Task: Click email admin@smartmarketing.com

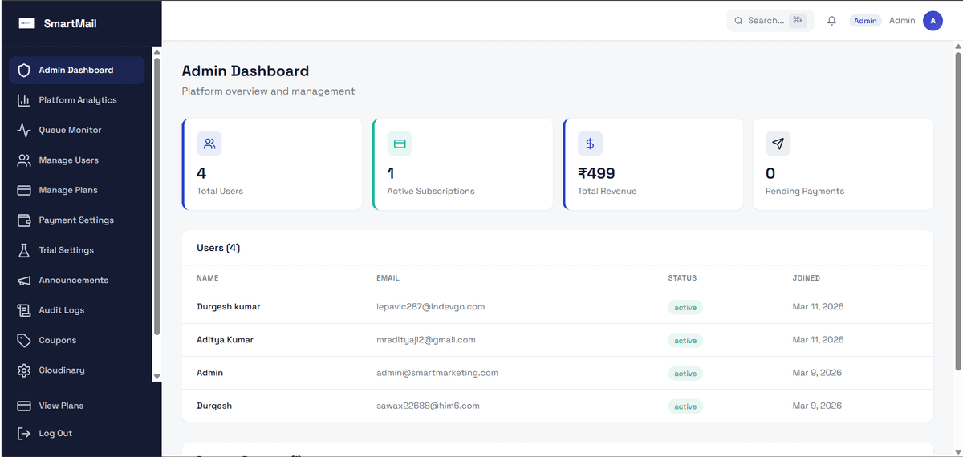Action: point(437,373)
